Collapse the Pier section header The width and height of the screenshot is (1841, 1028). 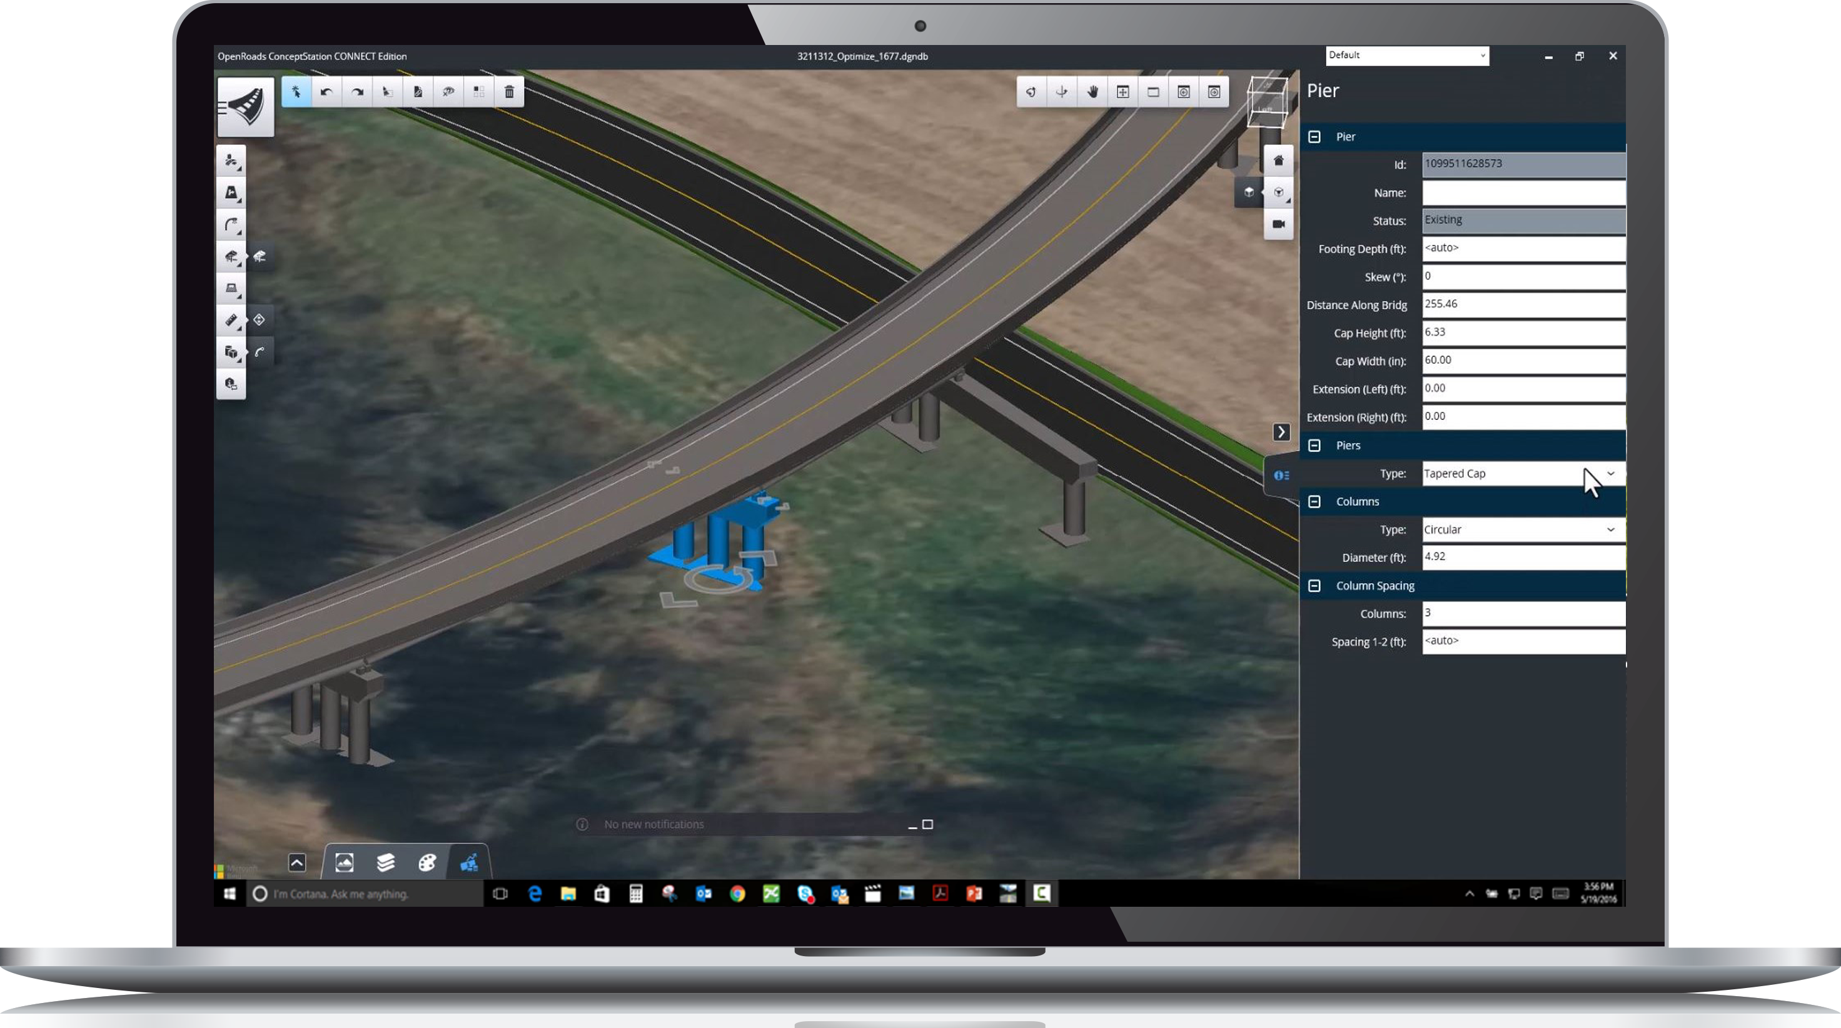pos(1315,136)
